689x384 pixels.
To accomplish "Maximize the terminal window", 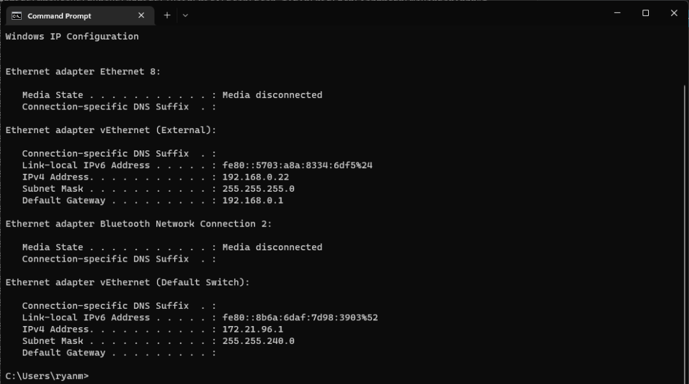I will (646, 13).
